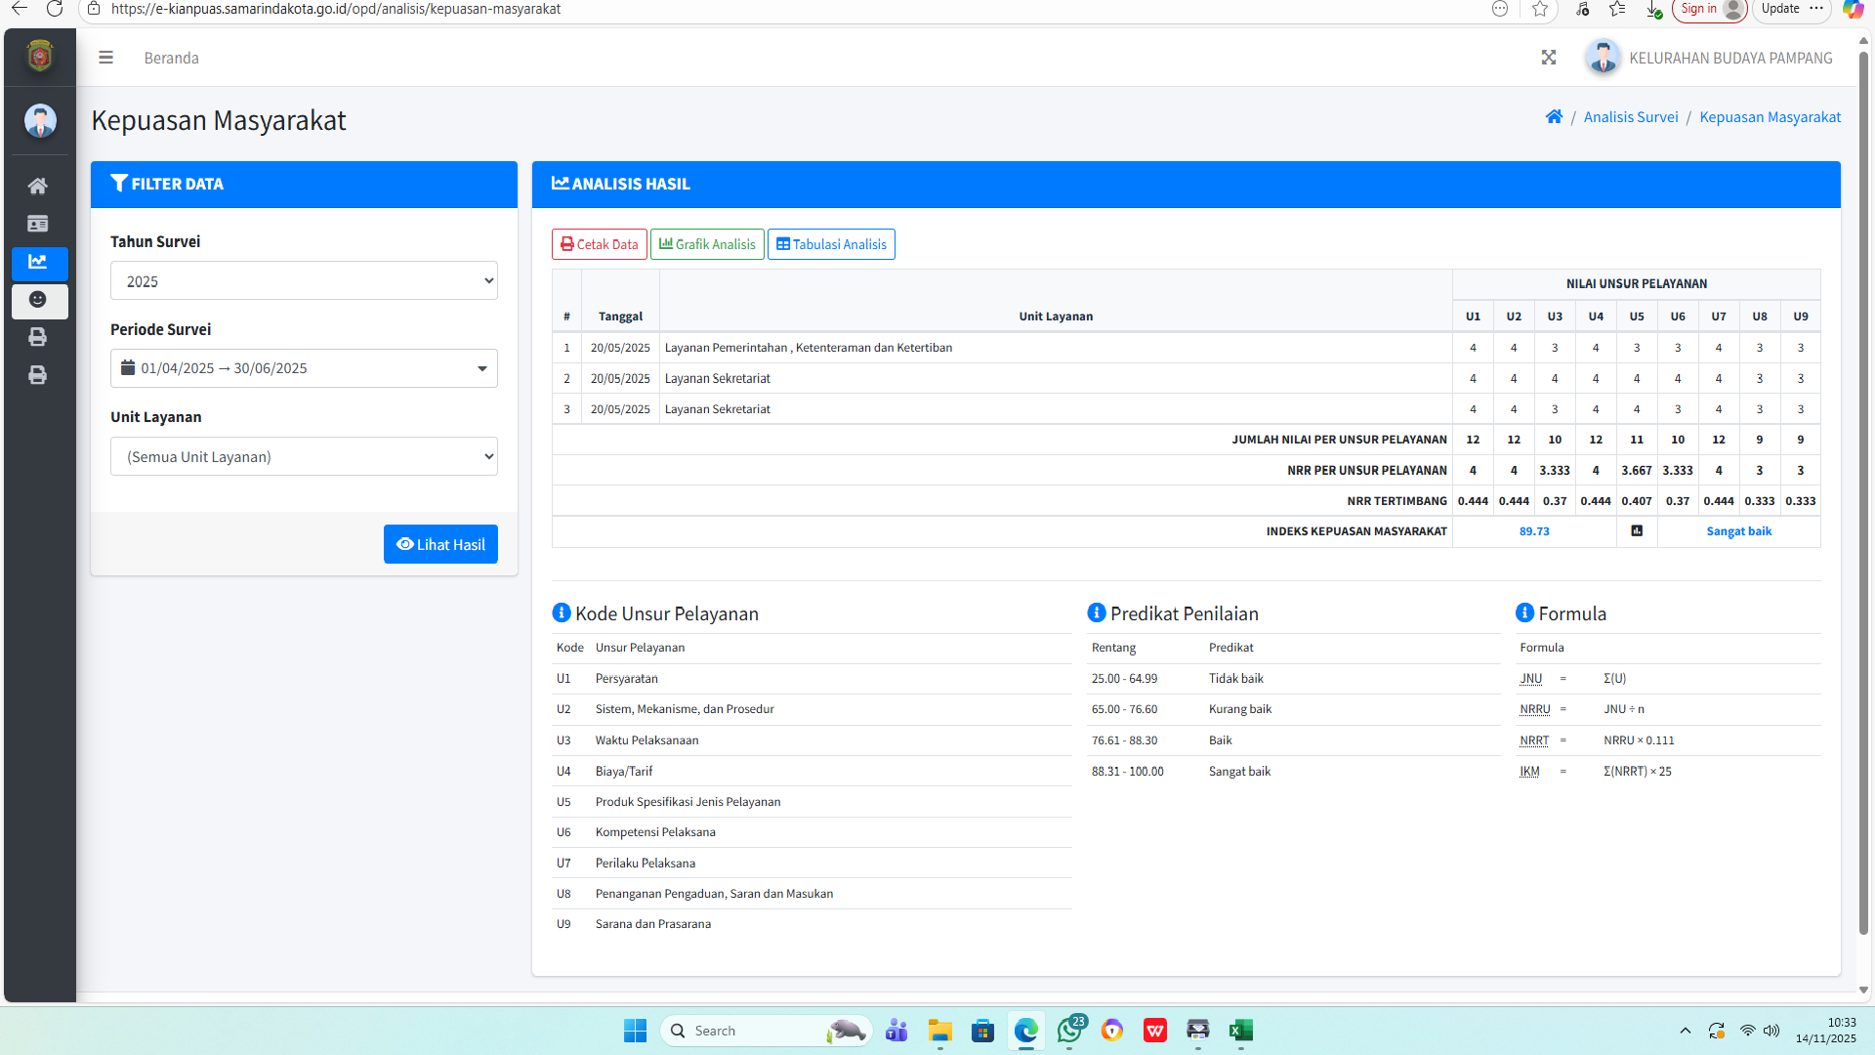
Task: Open Grafik Analisis view
Action: point(707,244)
